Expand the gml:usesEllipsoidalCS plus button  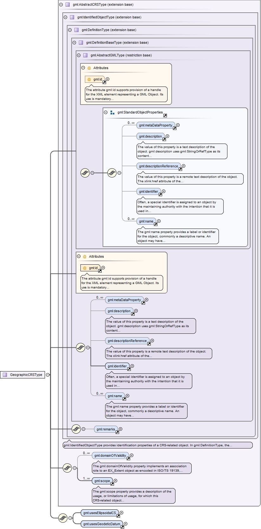pyautogui.click(x=121, y=513)
